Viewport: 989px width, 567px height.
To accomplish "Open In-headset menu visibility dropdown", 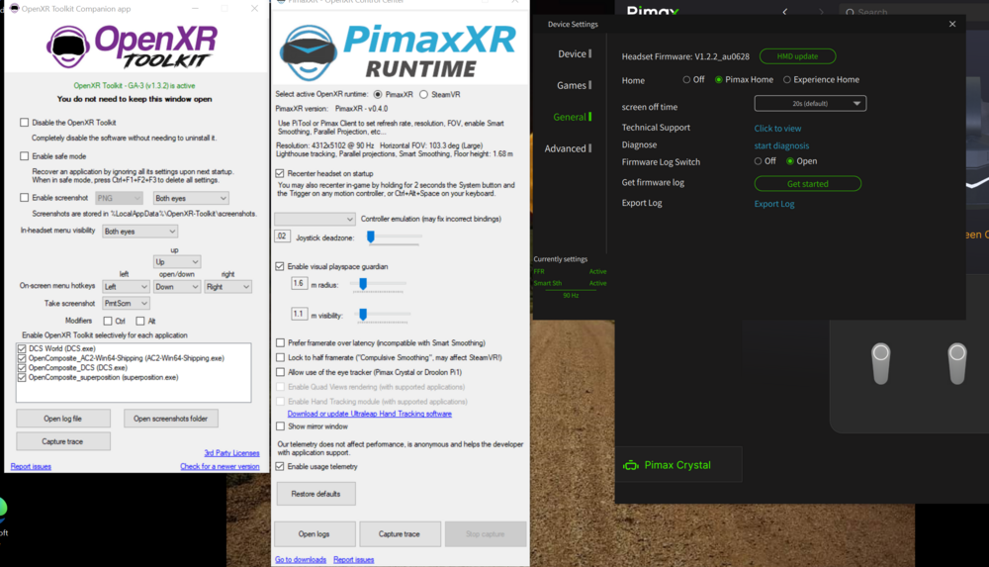I will (140, 232).
